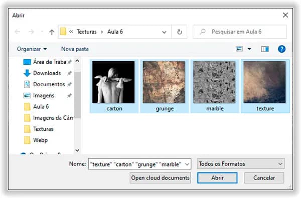Change the view mode icon
Viewport: 301px width, 198px height.
pyautogui.click(x=239, y=49)
